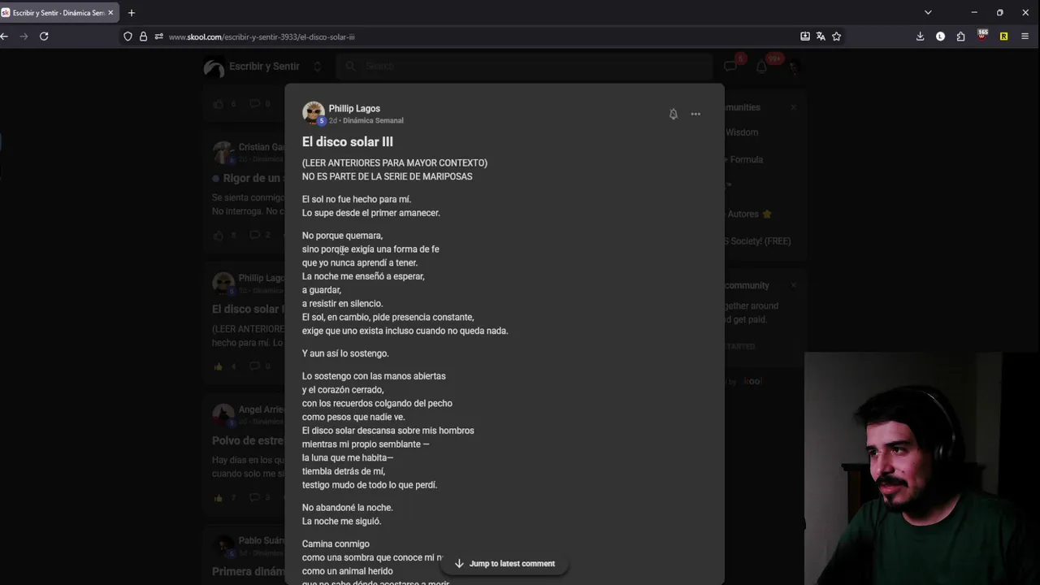Image resolution: width=1040 pixels, height=585 pixels.
Task: Click Phillip Lagos's avatar in the post header
Action: click(x=313, y=113)
